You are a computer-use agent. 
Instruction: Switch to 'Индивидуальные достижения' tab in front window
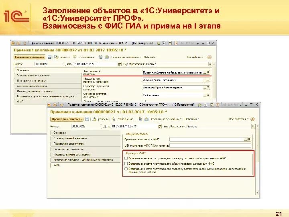pos(85,154)
